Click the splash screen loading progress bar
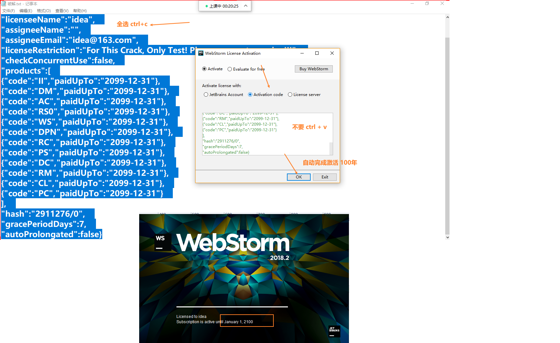The width and height of the screenshot is (560, 343). tap(232, 307)
